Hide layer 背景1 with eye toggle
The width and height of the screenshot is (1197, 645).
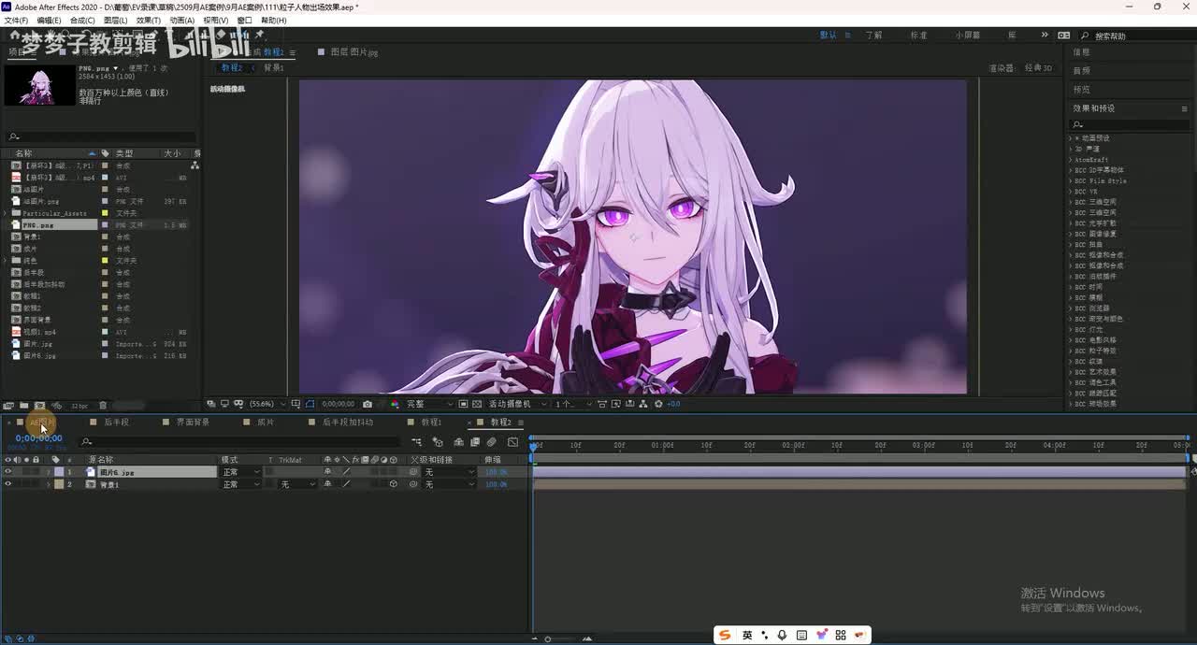(7, 484)
